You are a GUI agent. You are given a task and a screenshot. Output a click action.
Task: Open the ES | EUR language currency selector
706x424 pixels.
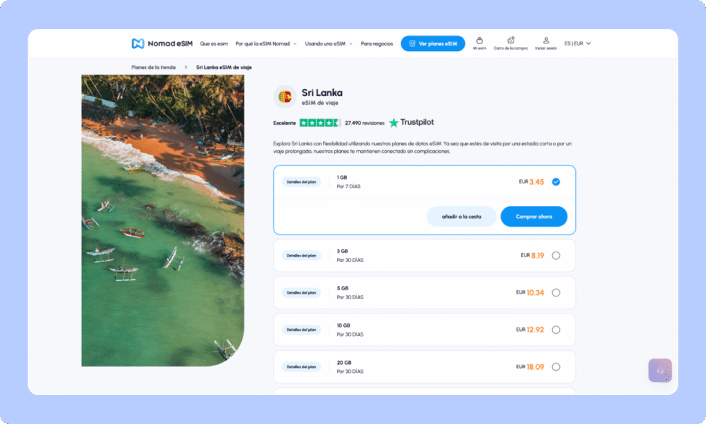(x=577, y=43)
